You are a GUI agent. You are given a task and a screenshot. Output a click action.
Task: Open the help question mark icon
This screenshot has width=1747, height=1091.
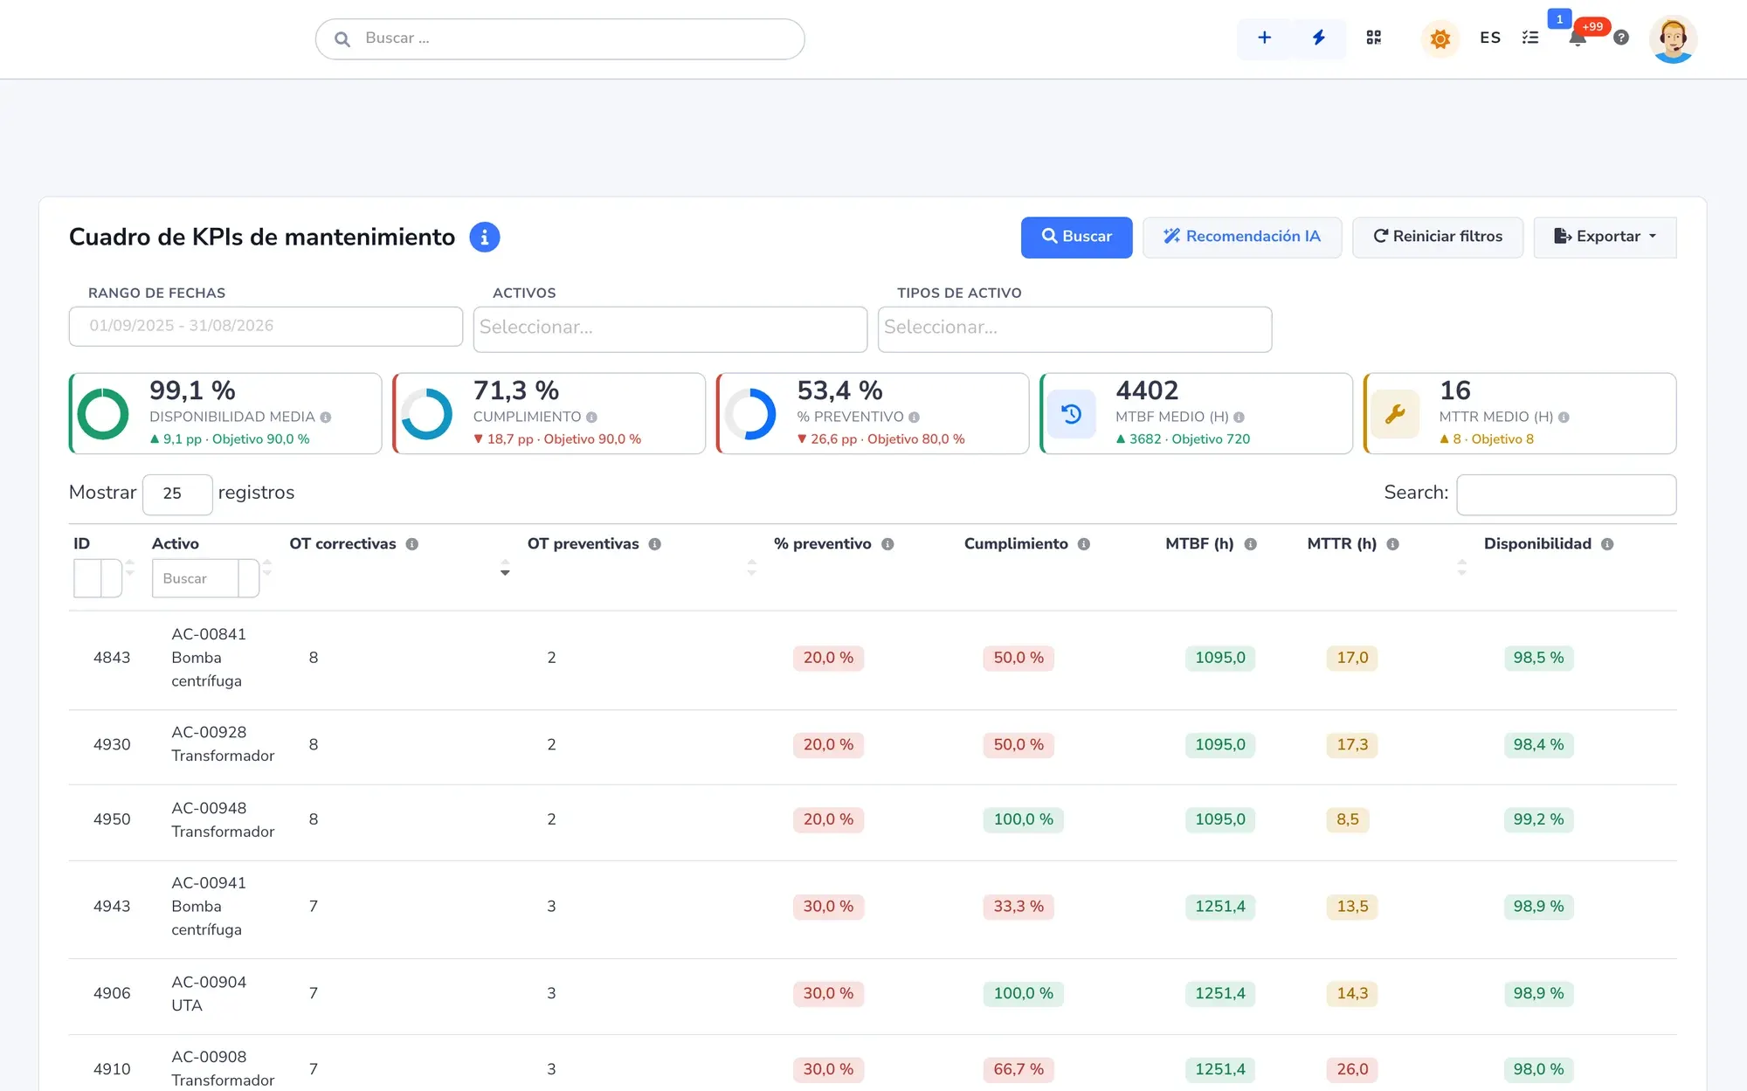pyautogui.click(x=1621, y=38)
